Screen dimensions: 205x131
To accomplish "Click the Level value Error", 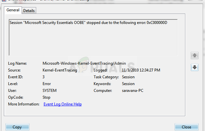I will 46,84.
